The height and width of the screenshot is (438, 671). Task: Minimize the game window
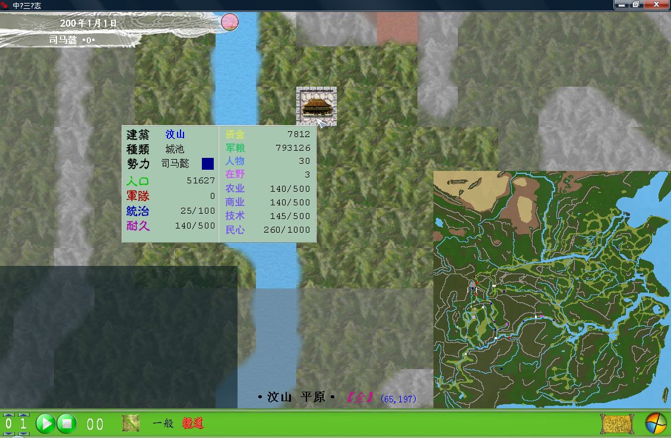[x=621, y=5]
